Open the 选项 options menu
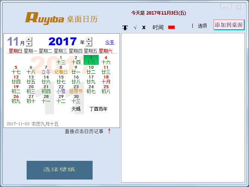The image size is (249, 187). 202,26
